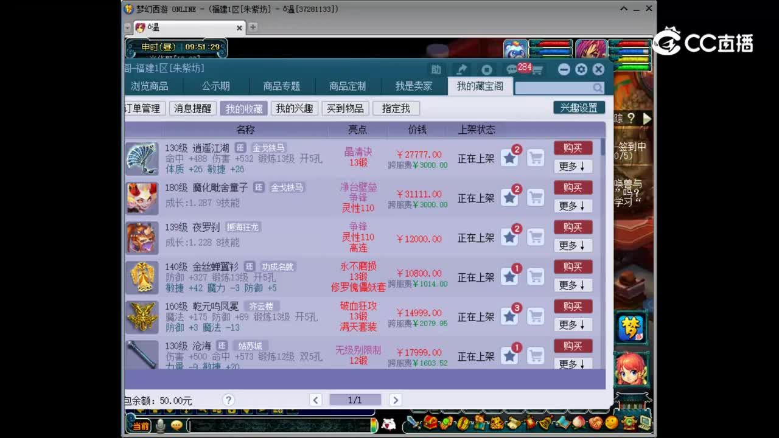This screenshot has width=779, height=438.
Task: Select the 我的藏宝阁 tab
Action: [x=480, y=86]
